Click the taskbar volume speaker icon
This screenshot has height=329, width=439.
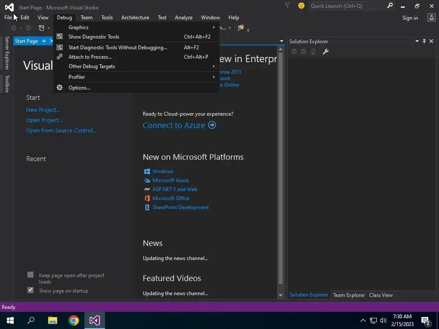coord(383,320)
